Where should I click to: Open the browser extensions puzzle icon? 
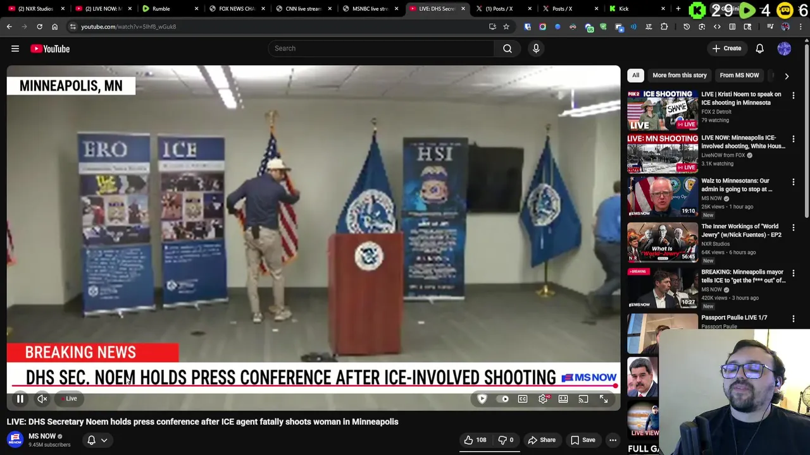664,27
